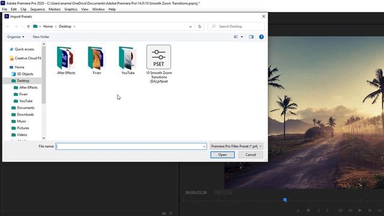Open the Markers menu

(55, 10)
